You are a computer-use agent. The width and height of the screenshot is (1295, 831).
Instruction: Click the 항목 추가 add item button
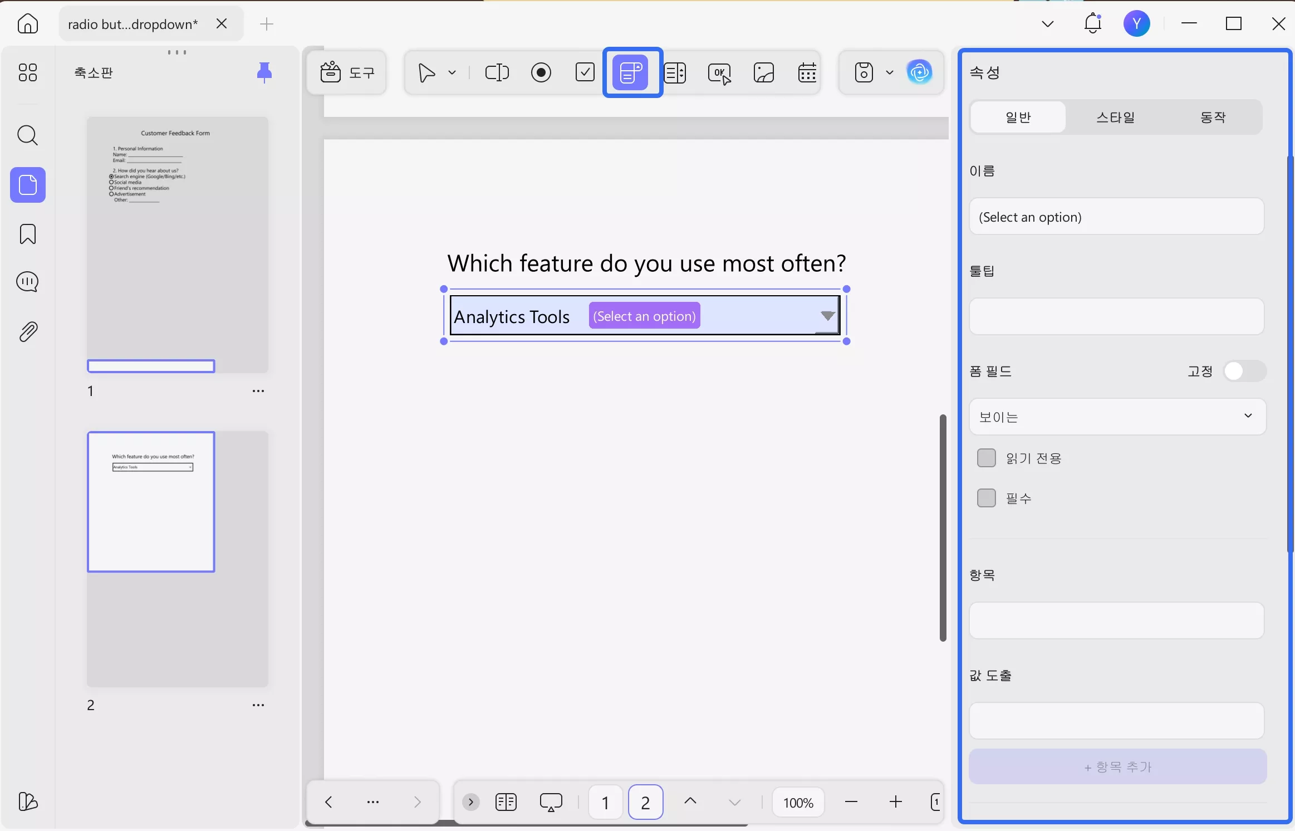click(1117, 767)
